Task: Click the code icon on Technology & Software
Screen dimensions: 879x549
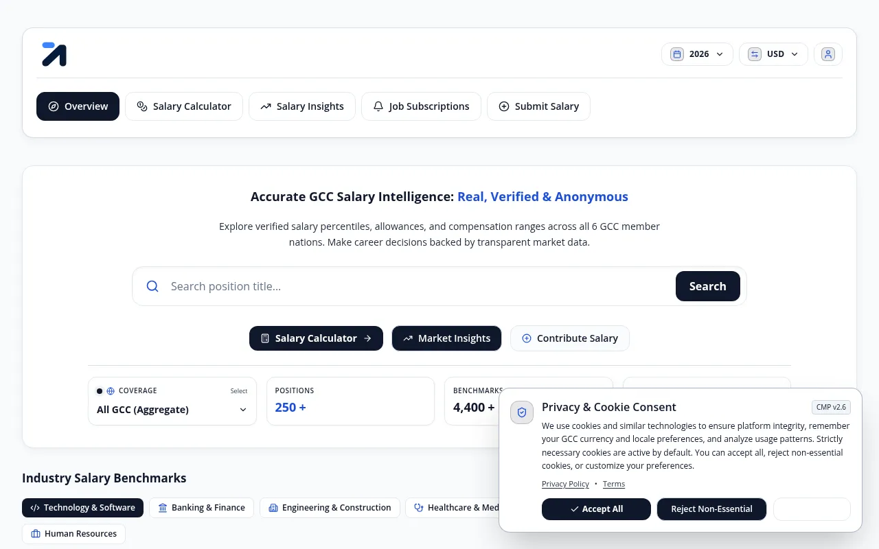Action: pyautogui.click(x=35, y=508)
